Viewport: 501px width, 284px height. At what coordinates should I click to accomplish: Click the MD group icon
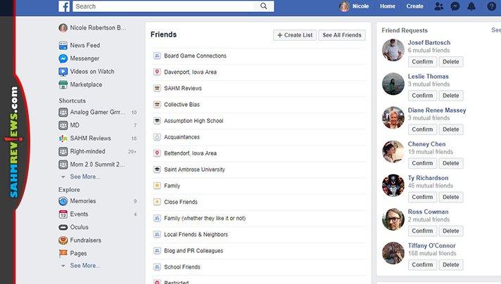[63, 125]
